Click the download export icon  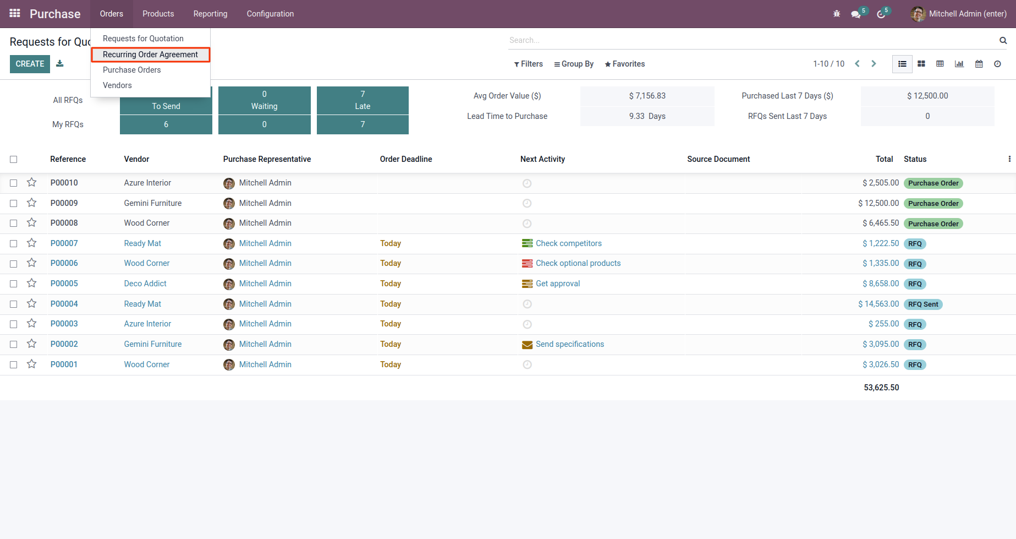(x=60, y=64)
